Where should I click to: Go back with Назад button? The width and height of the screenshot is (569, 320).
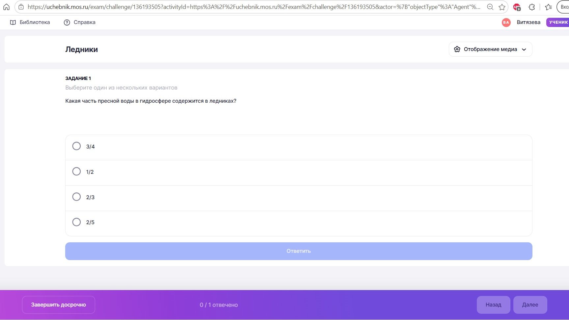[493, 305]
